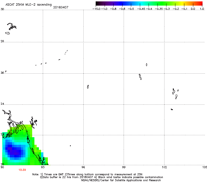The width and height of the screenshot is (207, 182).
Task: Click the 24 latitude axis label
Action: pos(2,104)
